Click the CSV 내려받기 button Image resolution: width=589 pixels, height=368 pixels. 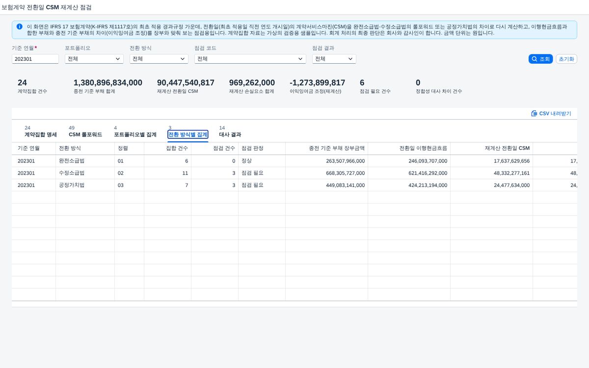point(551,113)
